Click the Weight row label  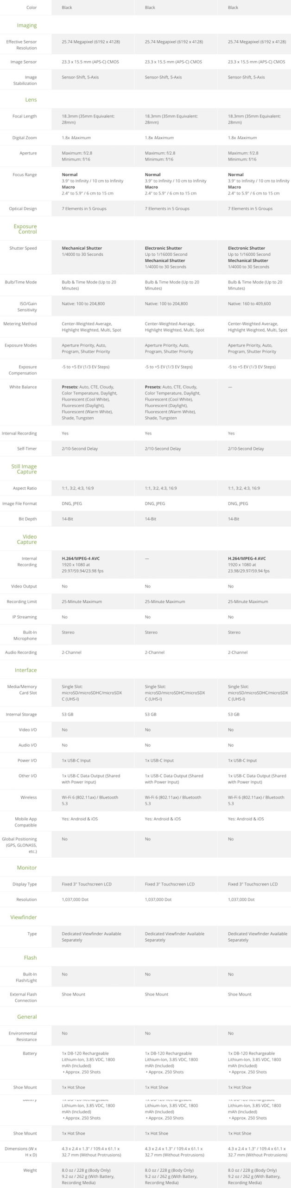(30, 1170)
